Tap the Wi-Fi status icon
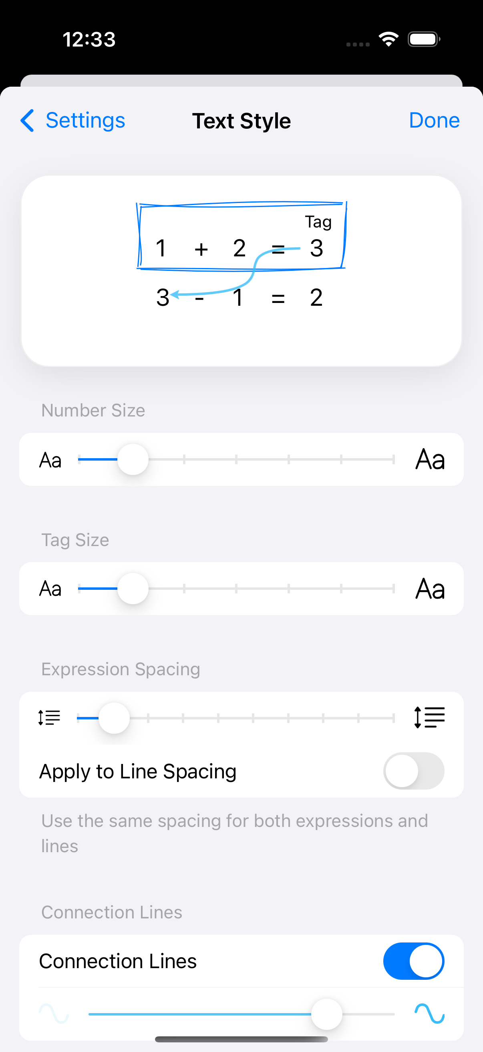Viewport: 483px width, 1052px height. 388,39
